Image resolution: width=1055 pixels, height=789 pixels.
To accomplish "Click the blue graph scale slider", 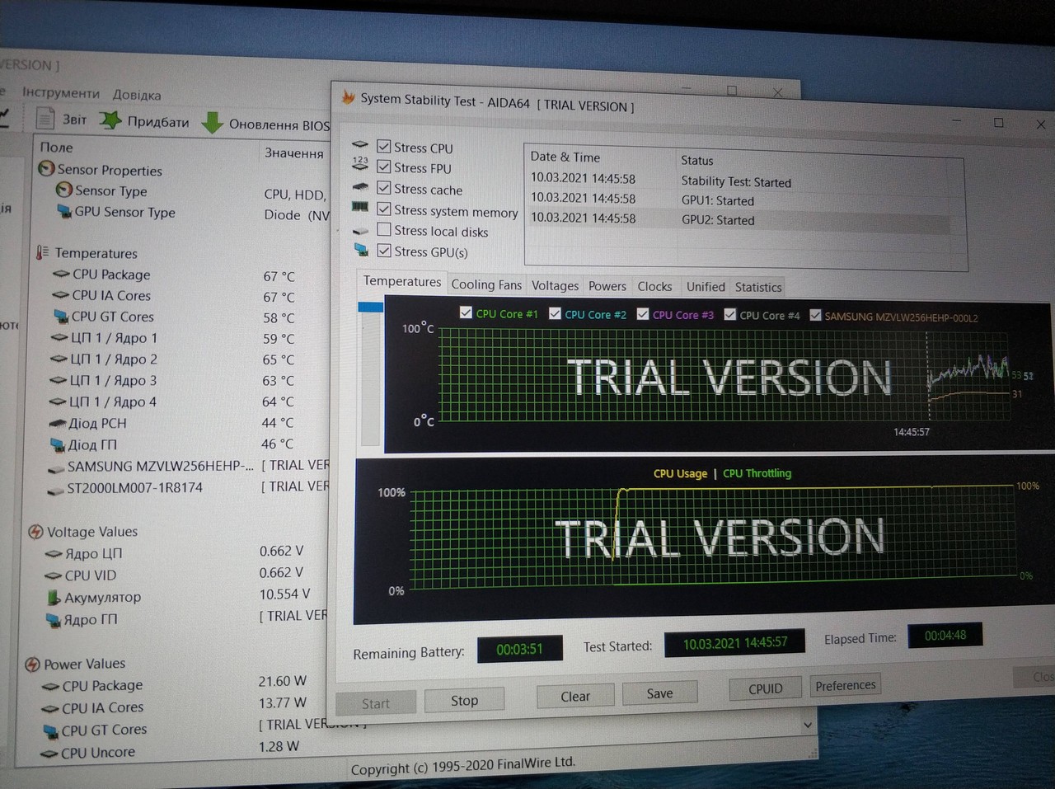I will [x=370, y=307].
